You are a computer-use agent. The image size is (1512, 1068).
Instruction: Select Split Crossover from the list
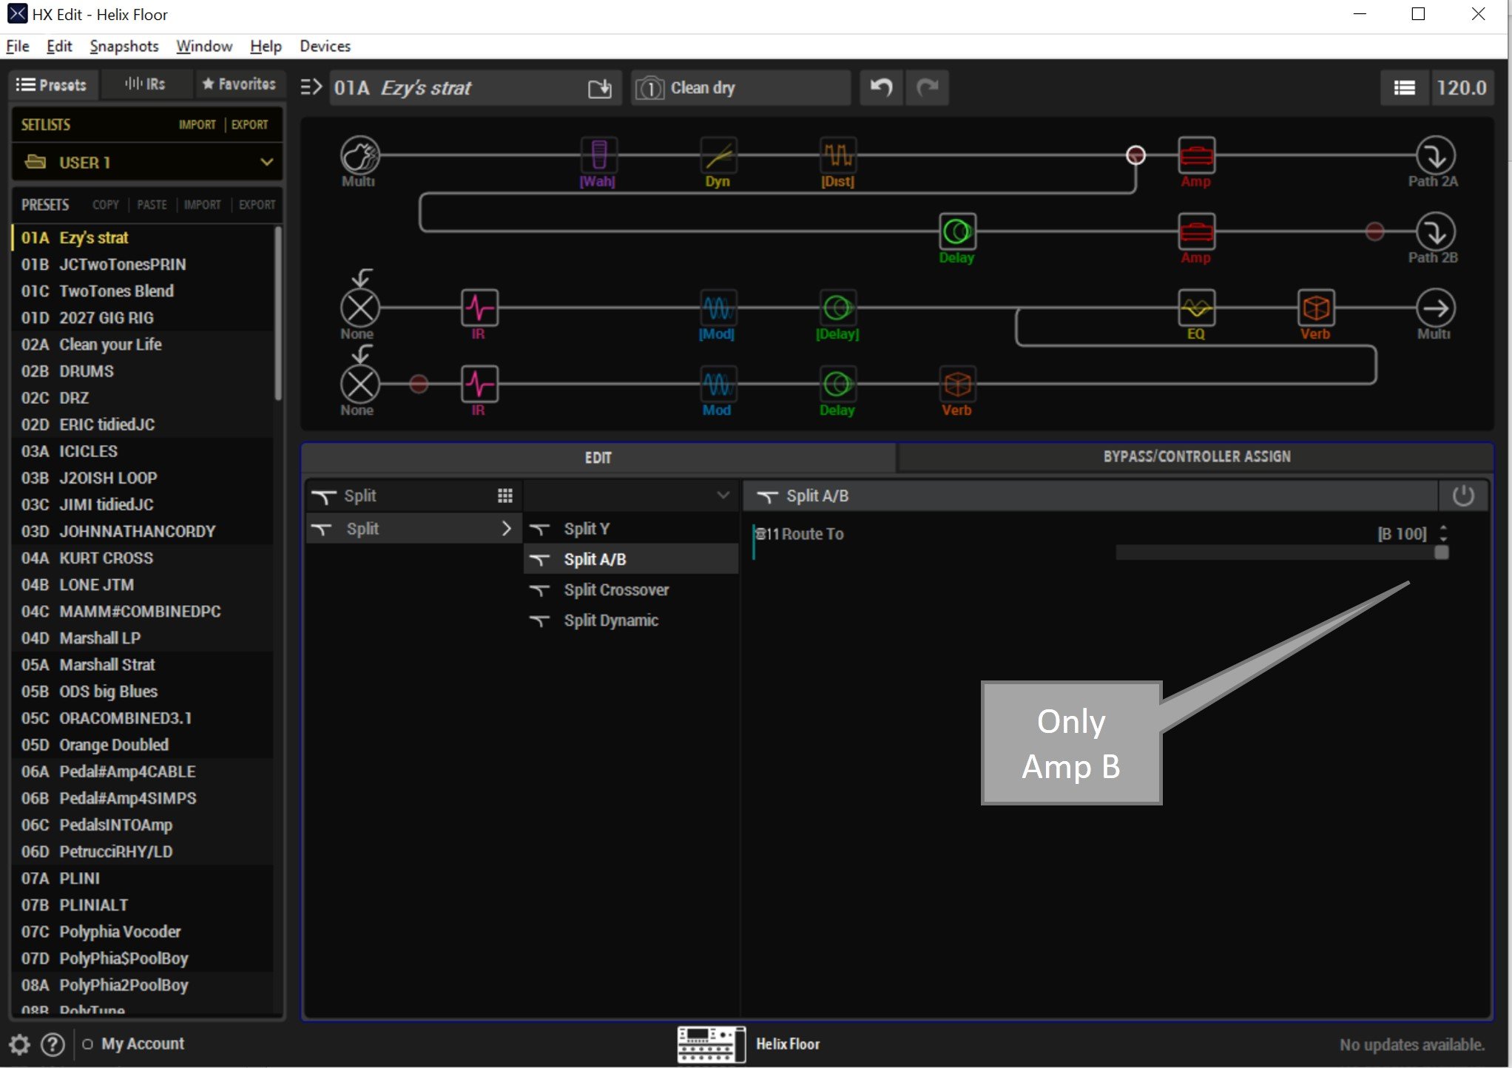pyautogui.click(x=616, y=590)
